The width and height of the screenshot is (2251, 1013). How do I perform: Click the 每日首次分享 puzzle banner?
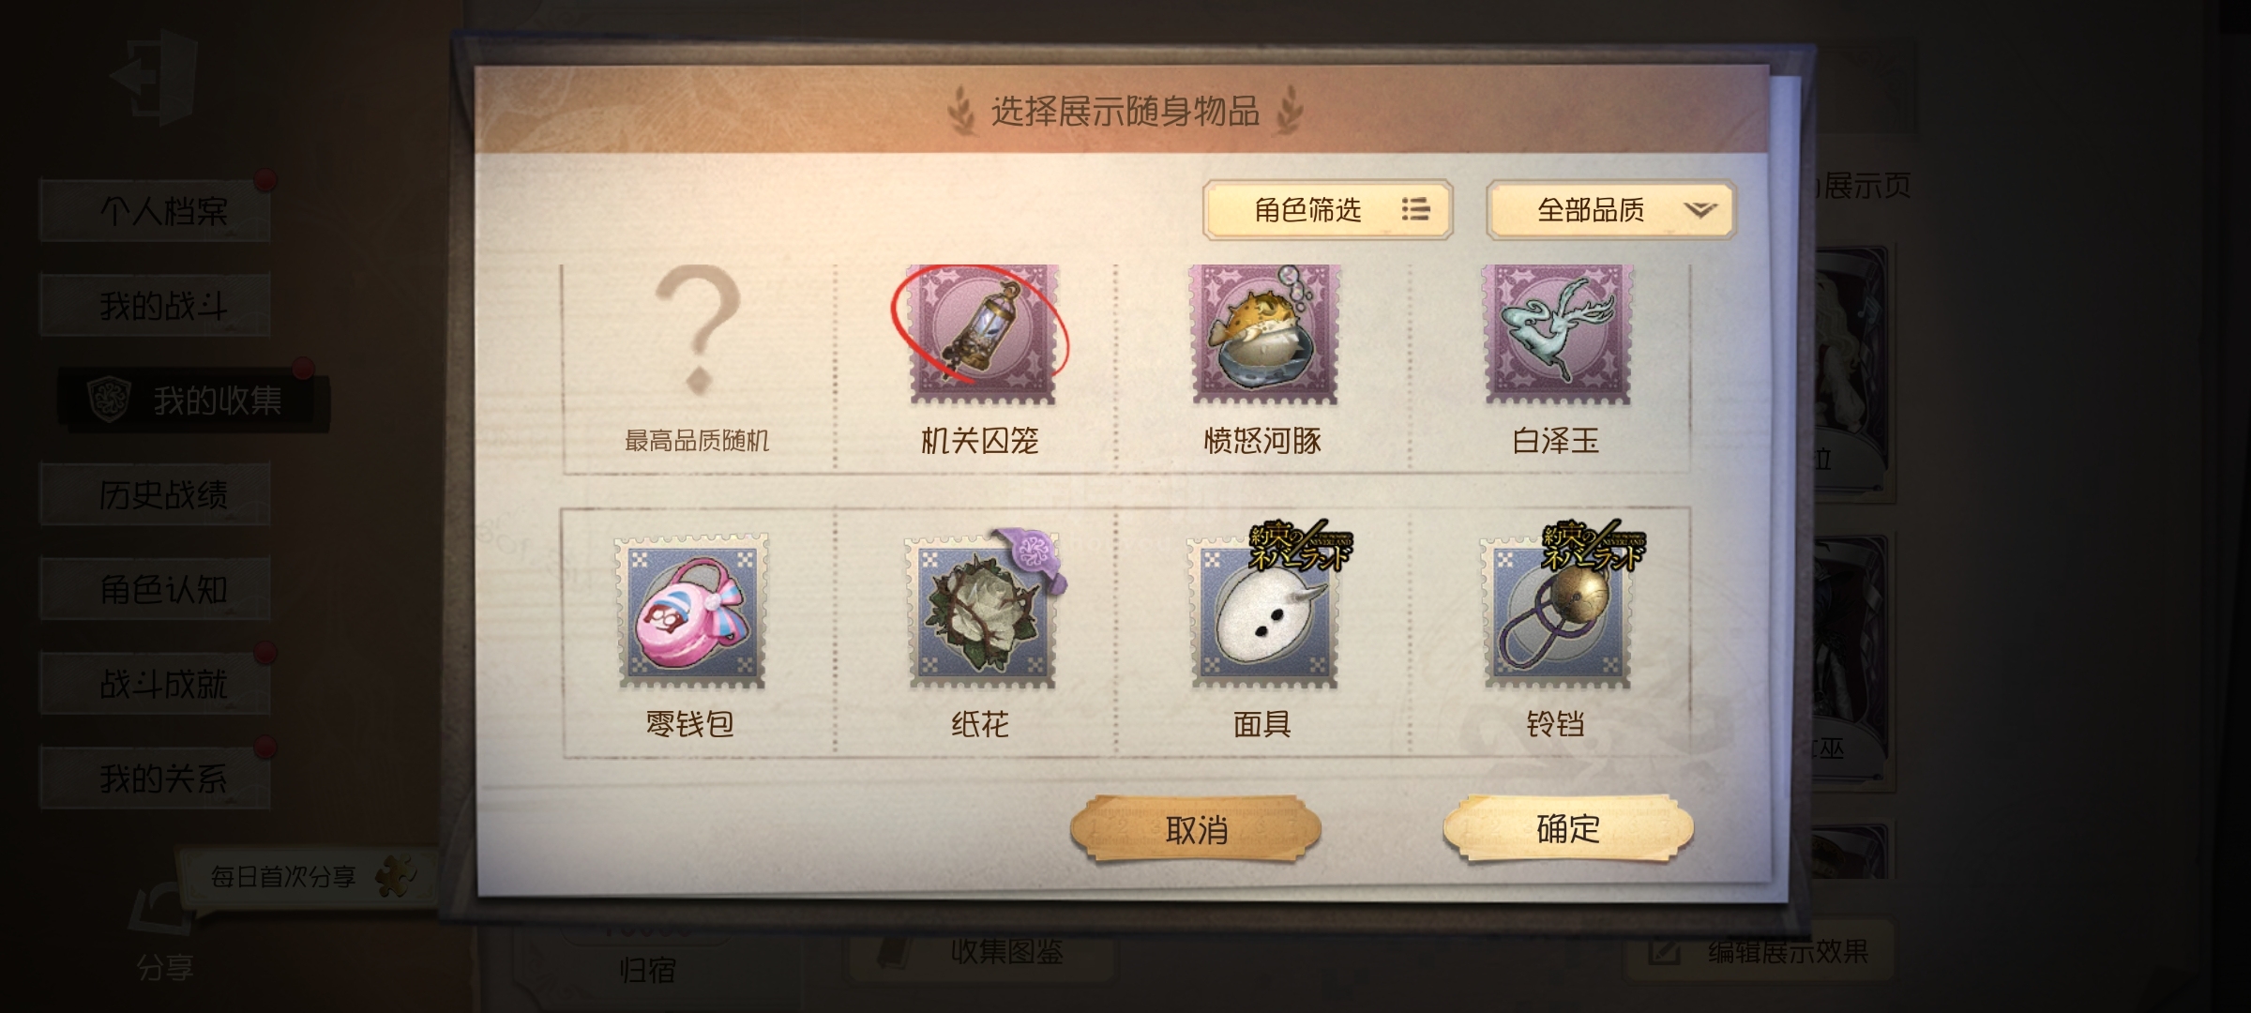pyautogui.click(x=306, y=877)
